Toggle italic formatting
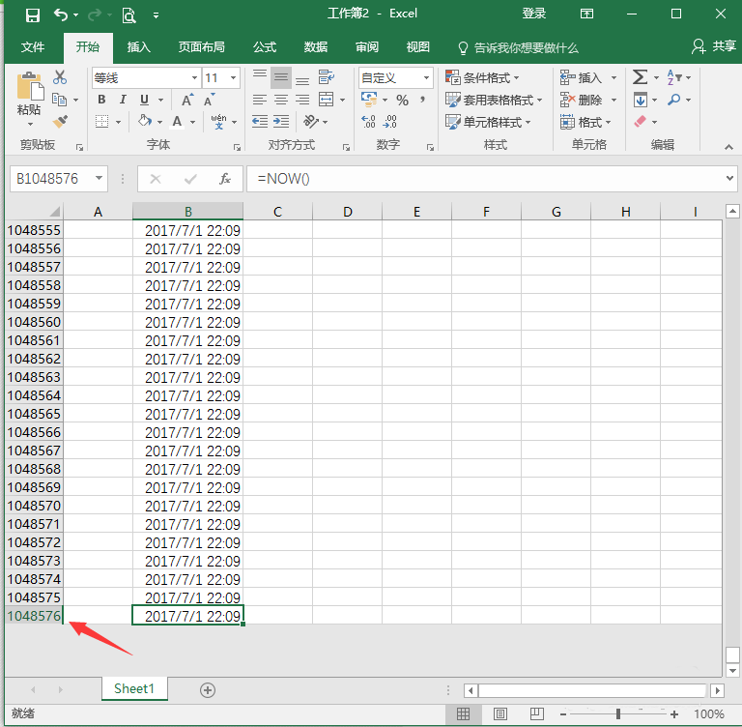 (123, 100)
